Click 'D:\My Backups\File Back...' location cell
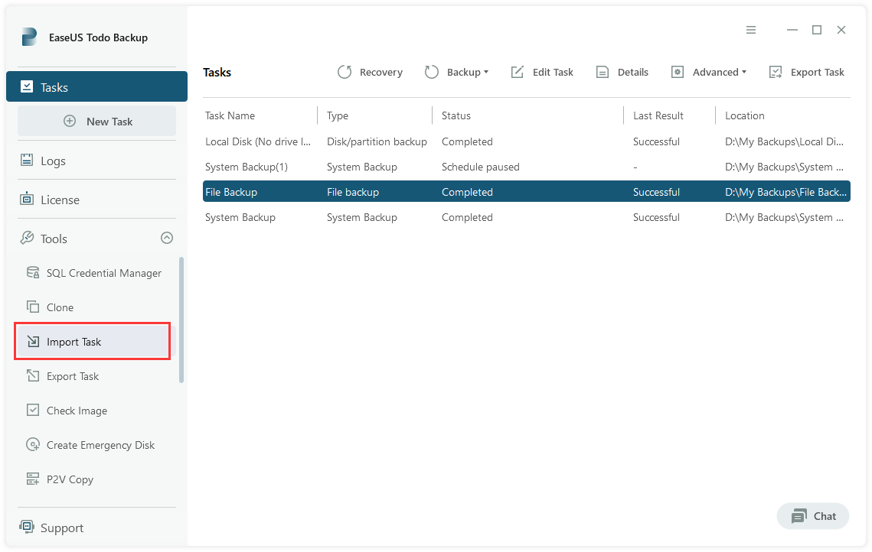Screen dimensions: 872x552 coord(785,192)
